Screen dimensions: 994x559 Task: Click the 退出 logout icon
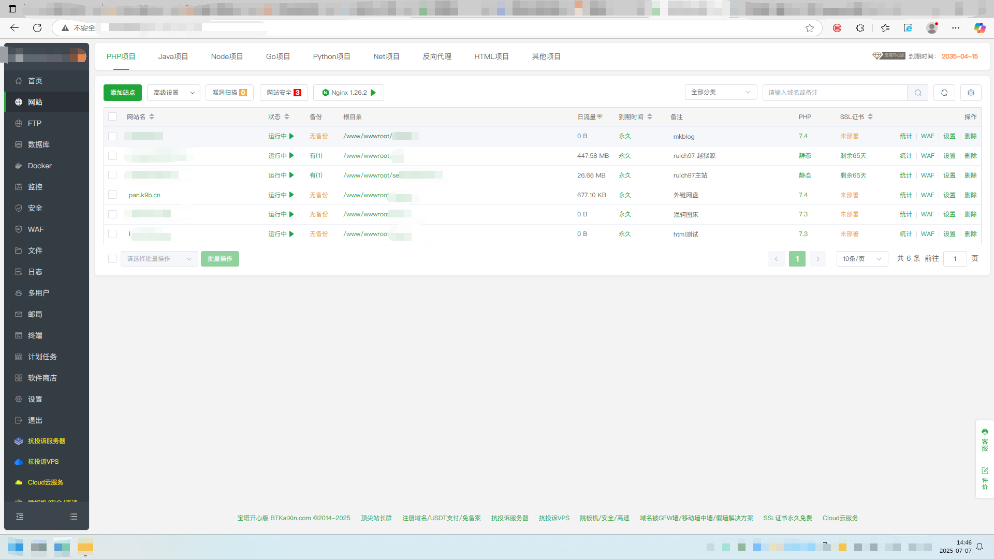(x=19, y=420)
